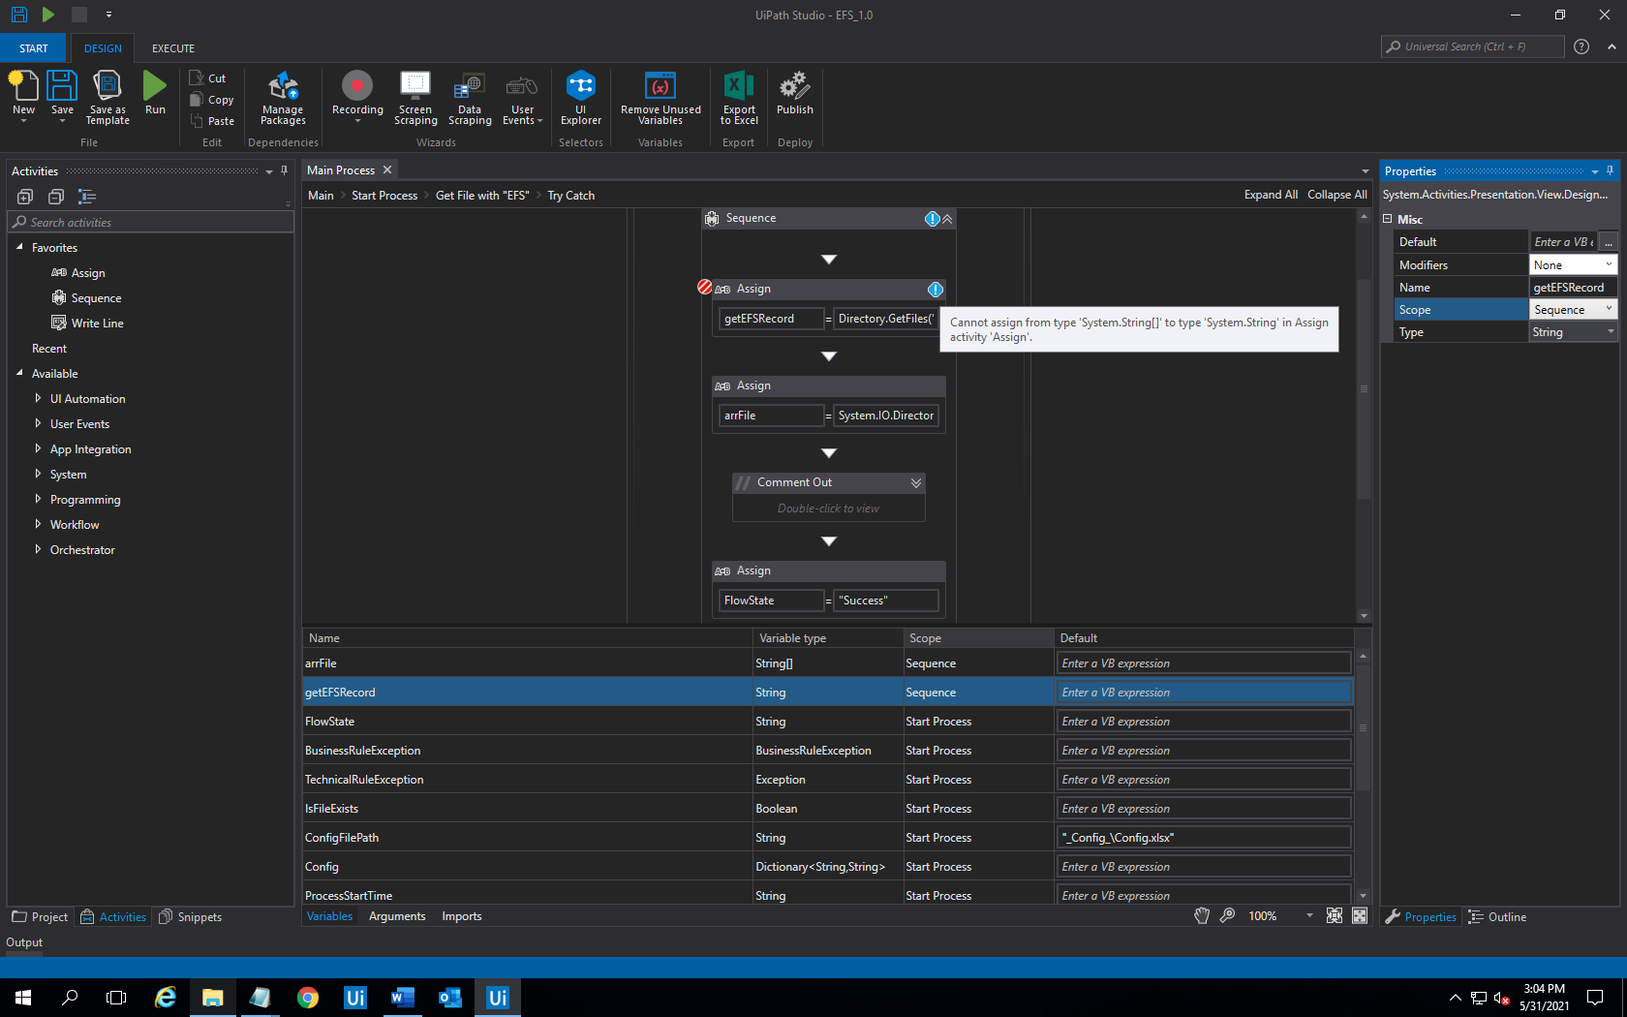Image resolution: width=1627 pixels, height=1017 pixels.
Task: Open Manage Packages
Action: pyautogui.click(x=282, y=97)
